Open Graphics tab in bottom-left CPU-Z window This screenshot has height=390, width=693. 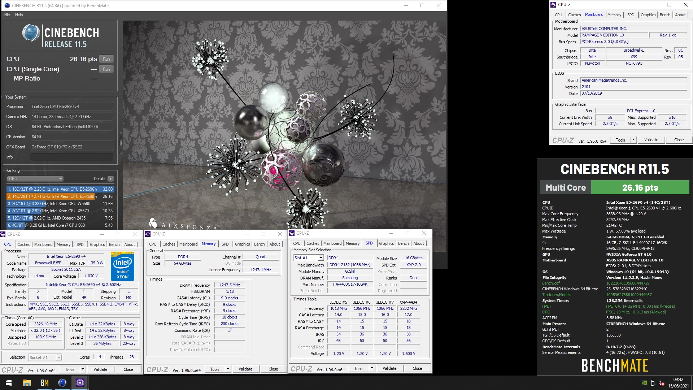click(97, 244)
